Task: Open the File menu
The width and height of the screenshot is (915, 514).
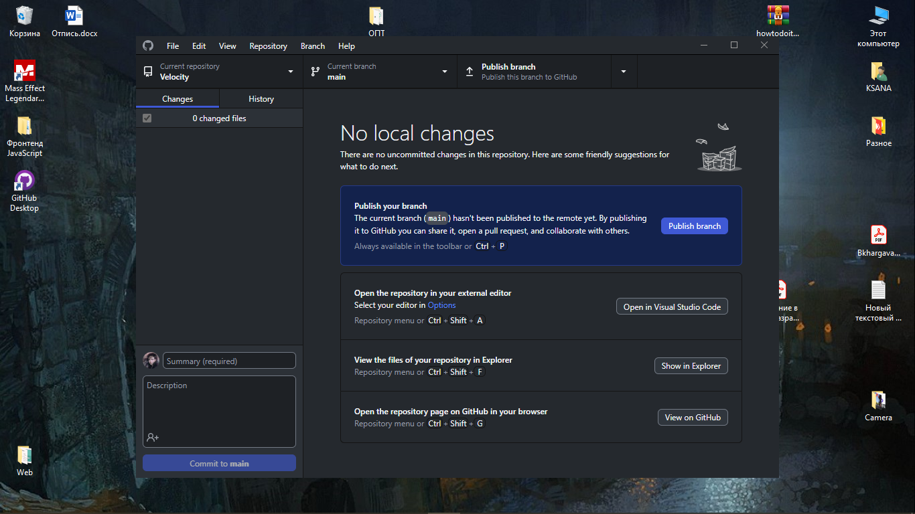Action: [x=173, y=46]
